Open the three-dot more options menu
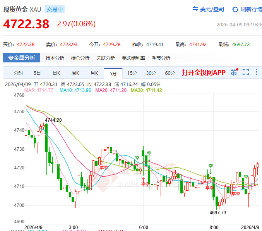262x231 pixels. tap(256, 72)
